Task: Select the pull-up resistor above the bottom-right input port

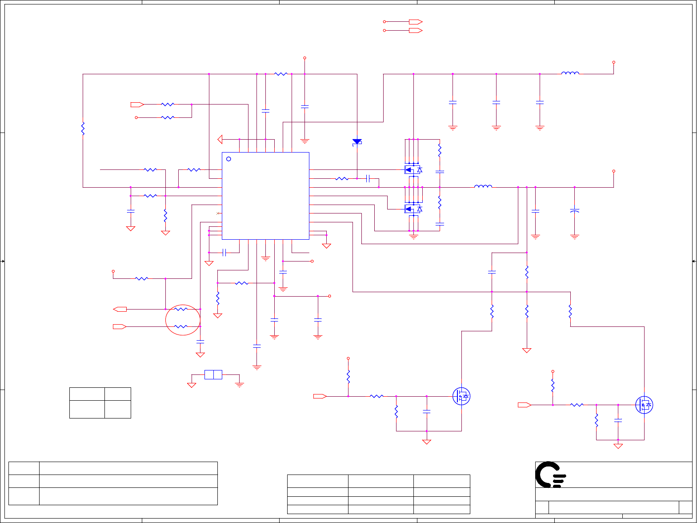Action: pyautogui.click(x=553, y=385)
